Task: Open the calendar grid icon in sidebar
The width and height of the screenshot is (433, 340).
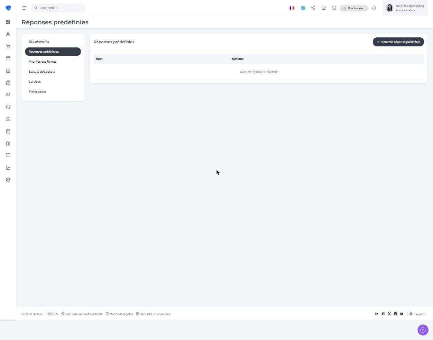Action: 8,131
